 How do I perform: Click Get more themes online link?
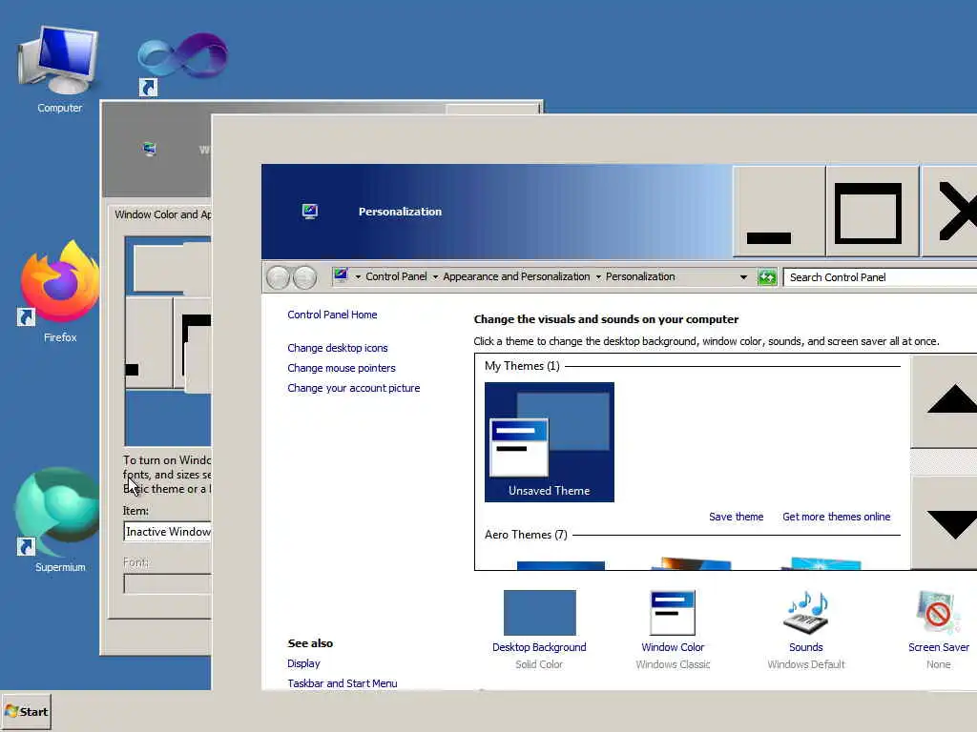(x=836, y=517)
